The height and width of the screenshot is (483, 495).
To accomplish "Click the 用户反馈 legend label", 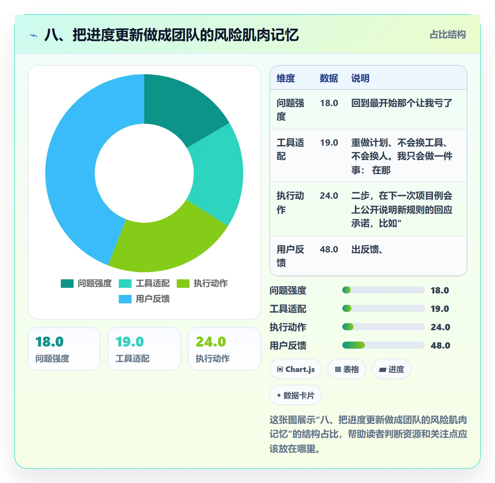I will point(153,299).
